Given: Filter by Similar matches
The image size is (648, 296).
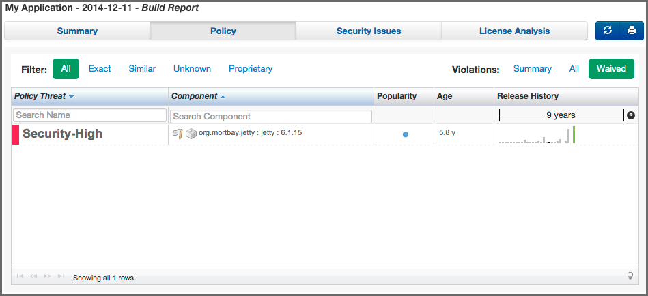Looking at the screenshot, I should pos(142,68).
